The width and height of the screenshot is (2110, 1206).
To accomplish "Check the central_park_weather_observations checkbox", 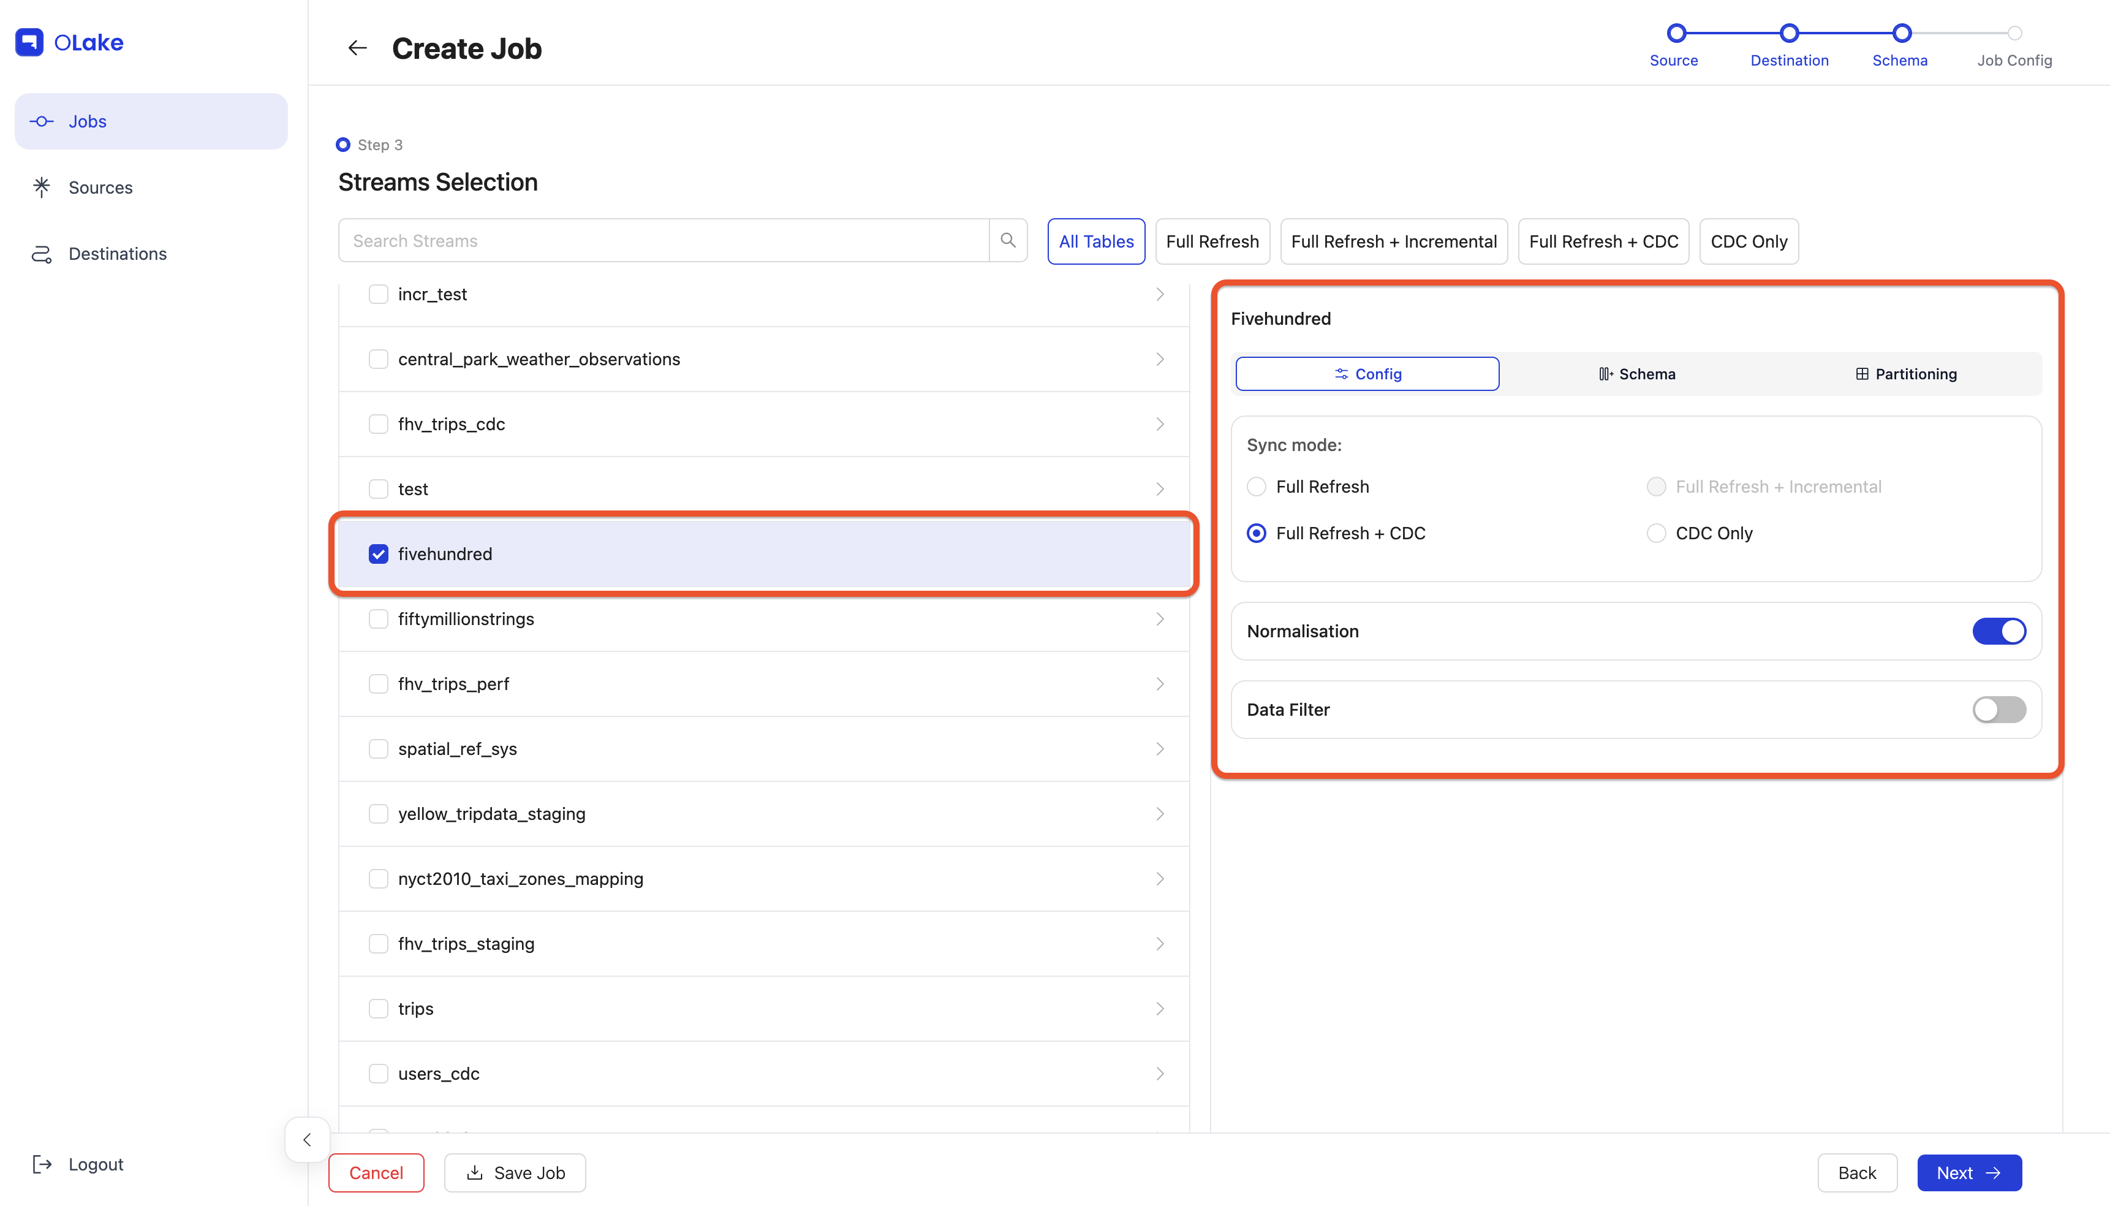I will [379, 358].
